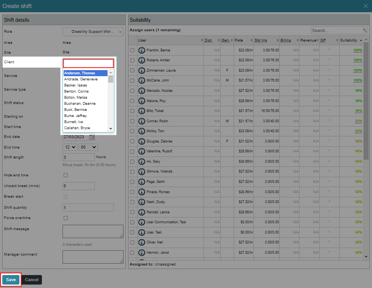Sort by the Dist. column

click(212, 40)
